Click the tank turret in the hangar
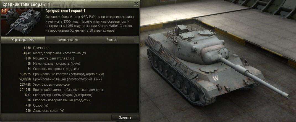Viewport: 296px width, 122px height. [200, 47]
